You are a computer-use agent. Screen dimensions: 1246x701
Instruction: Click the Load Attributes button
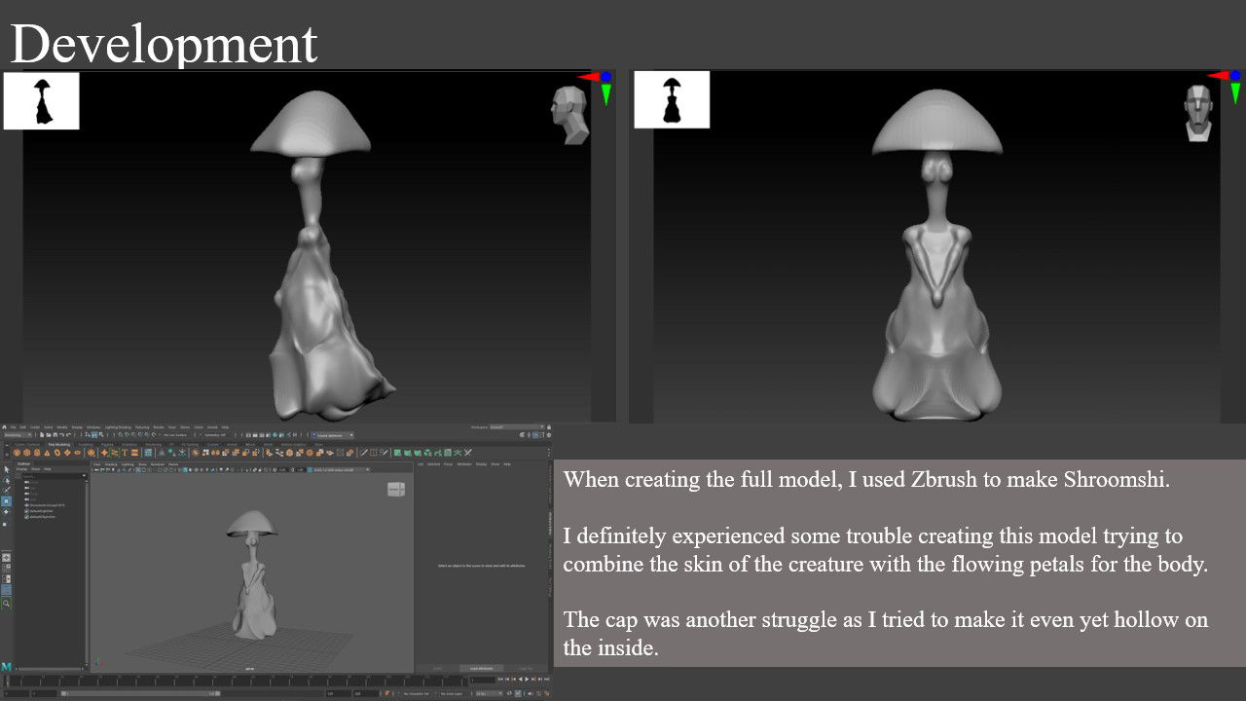click(x=481, y=668)
